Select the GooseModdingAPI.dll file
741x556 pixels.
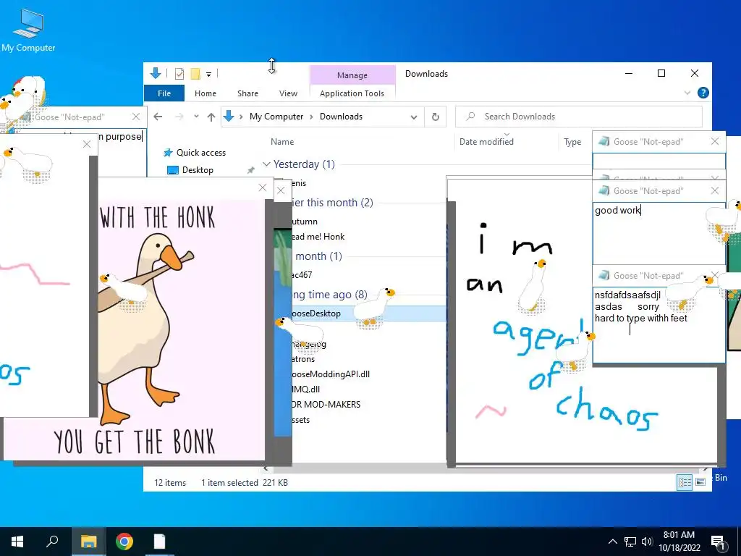pyautogui.click(x=331, y=374)
